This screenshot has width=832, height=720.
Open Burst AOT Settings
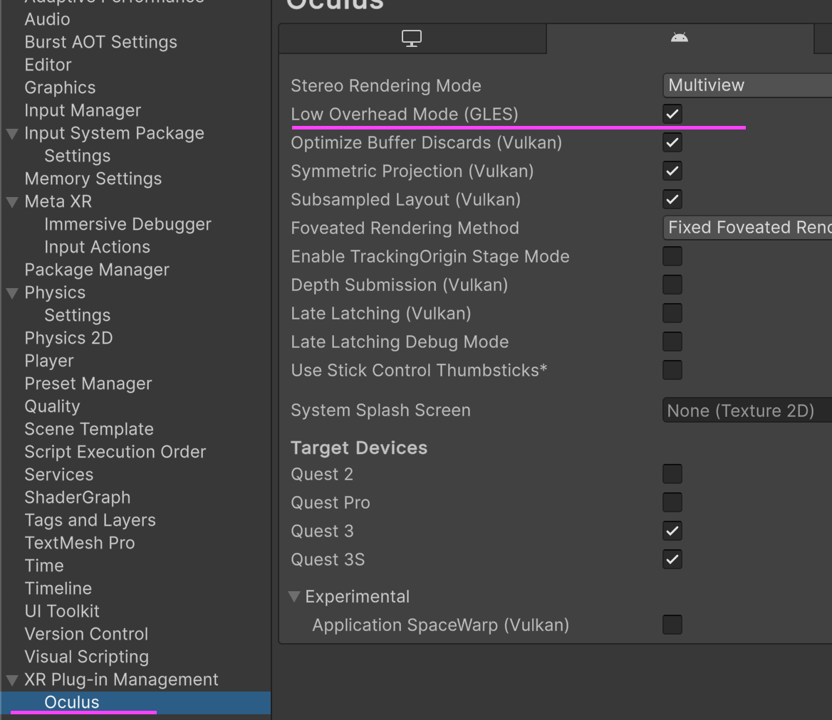pyautogui.click(x=101, y=42)
